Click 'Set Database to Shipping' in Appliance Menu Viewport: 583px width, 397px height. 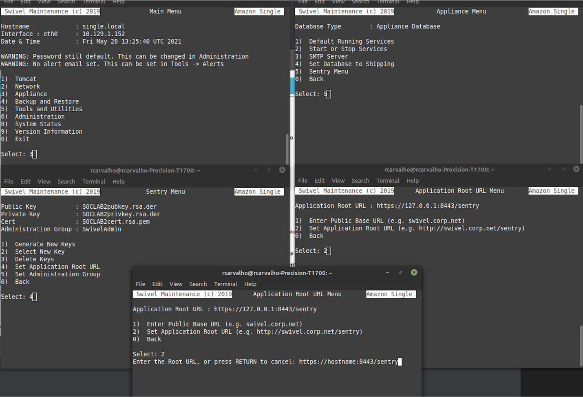coord(351,64)
